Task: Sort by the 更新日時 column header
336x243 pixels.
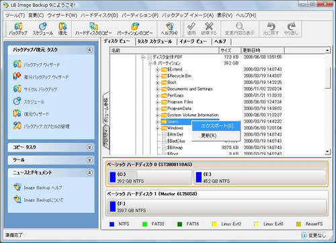Action: coord(263,50)
